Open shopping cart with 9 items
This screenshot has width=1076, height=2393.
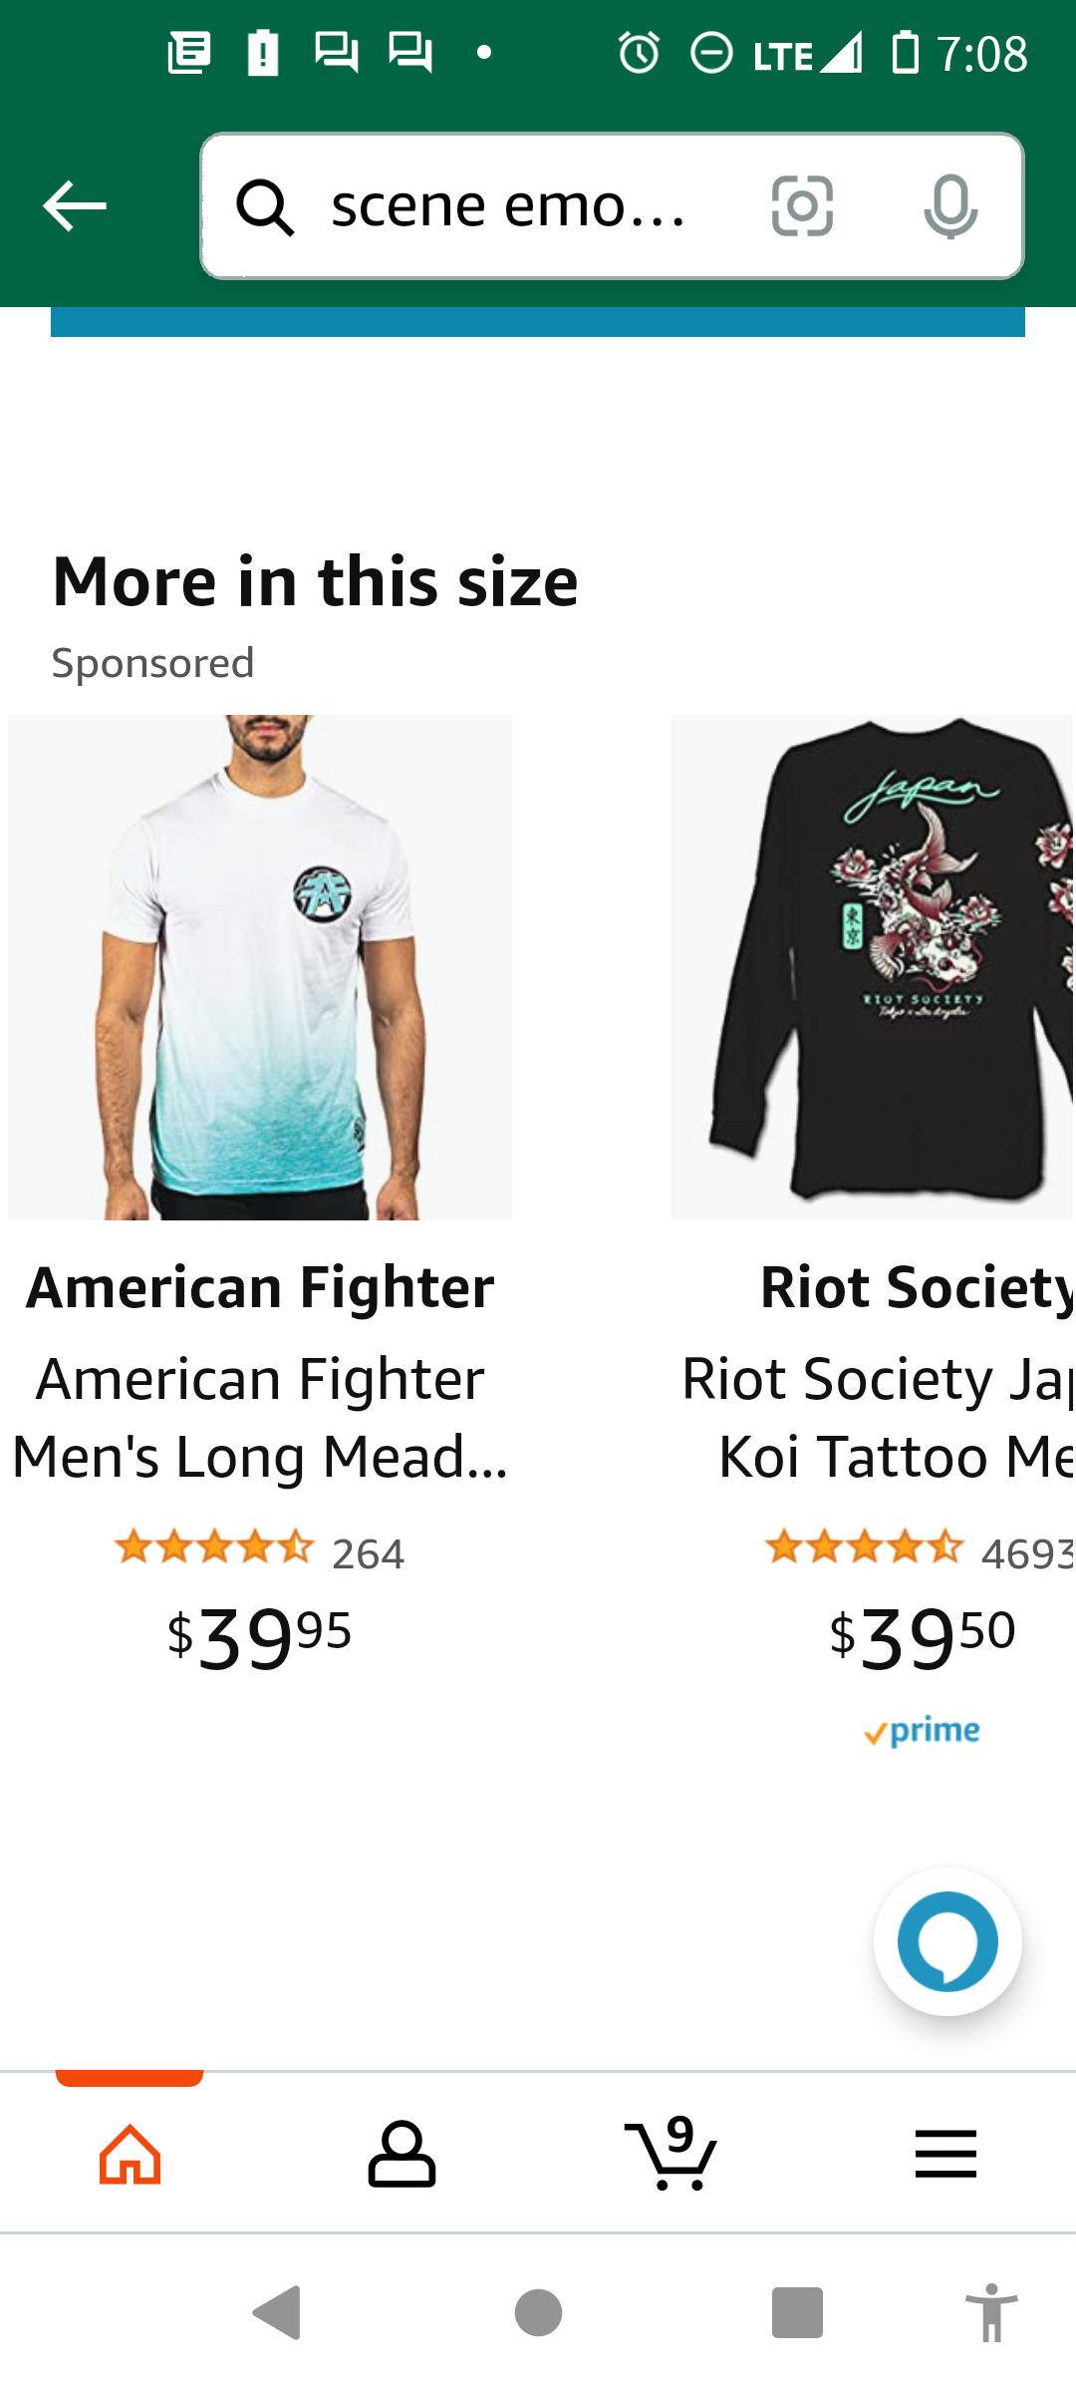pyautogui.click(x=672, y=2154)
